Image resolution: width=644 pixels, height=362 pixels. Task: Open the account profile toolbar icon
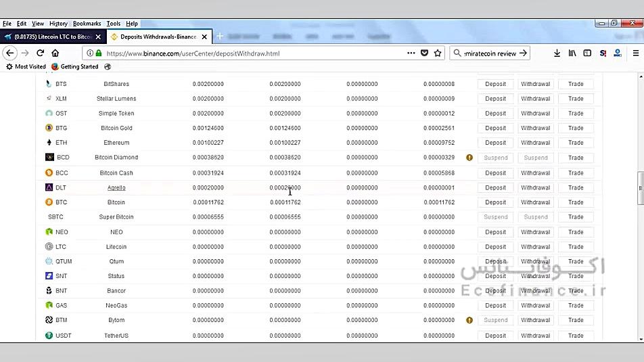[618, 53]
